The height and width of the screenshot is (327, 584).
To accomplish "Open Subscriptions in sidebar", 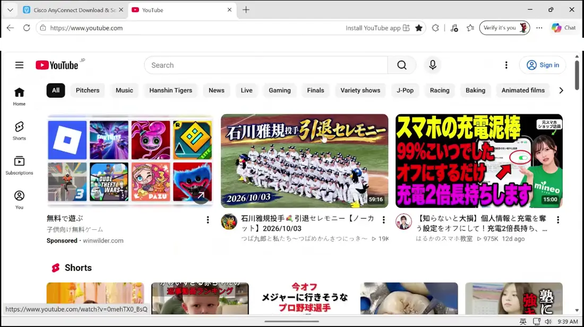I will point(19,166).
